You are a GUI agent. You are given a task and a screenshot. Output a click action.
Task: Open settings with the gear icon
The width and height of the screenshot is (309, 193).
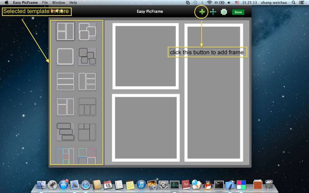point(224,12)
